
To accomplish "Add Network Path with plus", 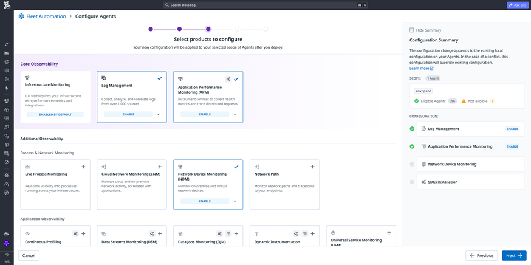I will pos(312,167).
